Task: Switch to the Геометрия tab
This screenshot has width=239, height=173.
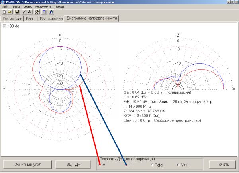Action: click(12, 18)
